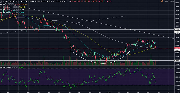Open settings for RSI (14, close)
Screen dimensions: 180x93
coord(15,67)
